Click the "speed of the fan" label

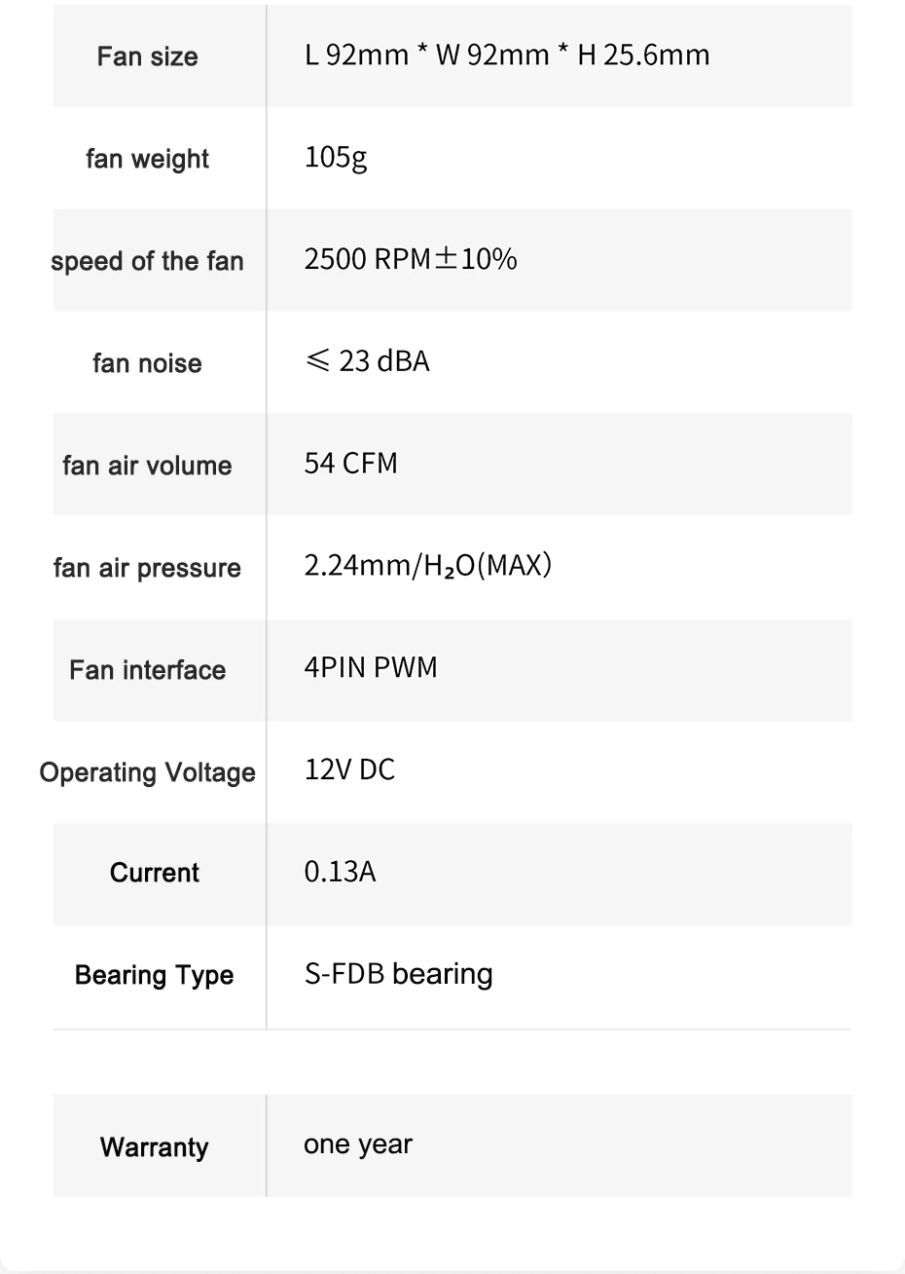[147, 261]
